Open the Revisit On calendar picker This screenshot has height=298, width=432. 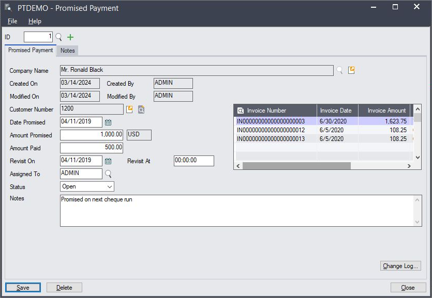click(x=108, y=161)
